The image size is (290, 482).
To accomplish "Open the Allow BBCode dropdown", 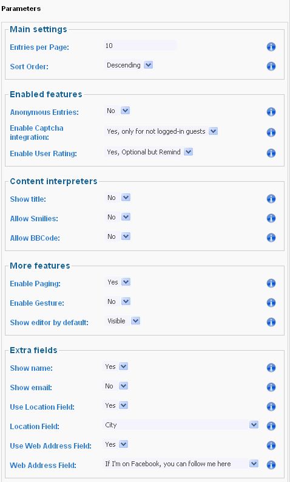I will pyautogui.click(x=118, y=236).
